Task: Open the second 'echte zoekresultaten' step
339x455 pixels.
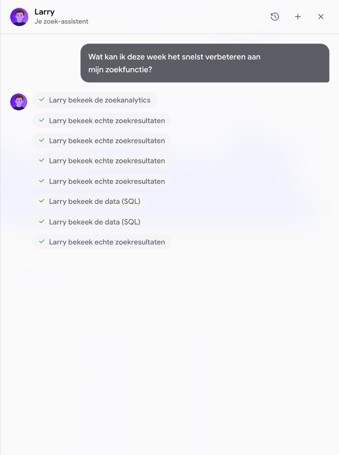Action: click(102, 141)
